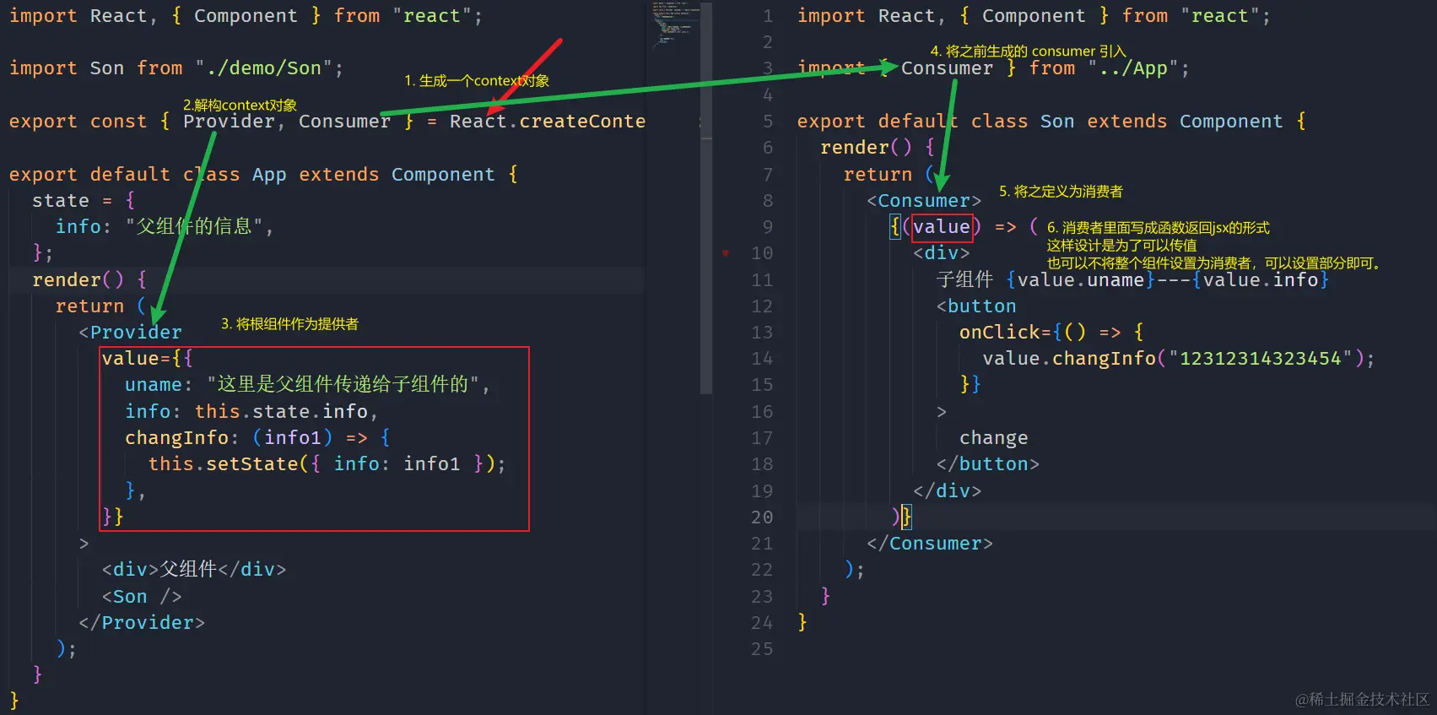This screenshot has width=1437, height=715.
Task: Click the opening <button tag on line 12
Action: click(x=976, y=306)
